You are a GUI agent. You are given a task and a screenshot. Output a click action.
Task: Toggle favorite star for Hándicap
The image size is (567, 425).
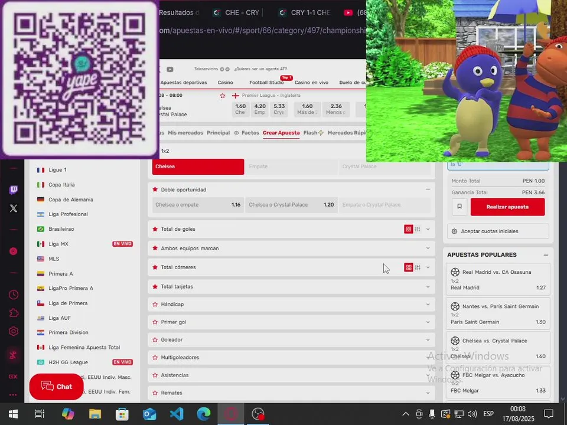pyautogui.click(x=155, y=305)
